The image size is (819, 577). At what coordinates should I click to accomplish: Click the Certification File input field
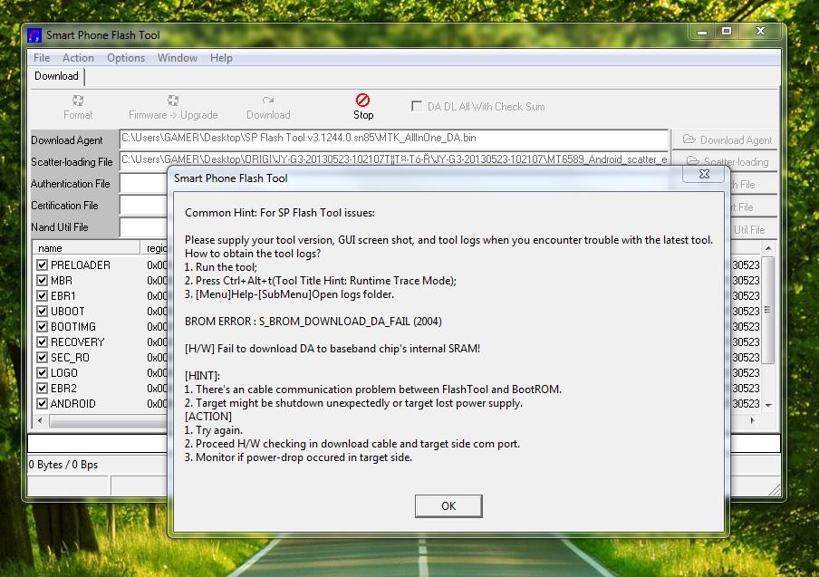[144, 206]
